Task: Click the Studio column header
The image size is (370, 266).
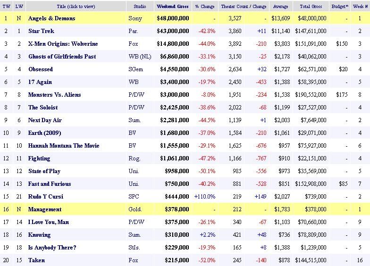Action: 139,7
